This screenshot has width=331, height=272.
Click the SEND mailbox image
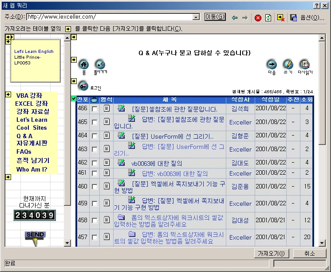pyautogui.click(x=35, y=238)
